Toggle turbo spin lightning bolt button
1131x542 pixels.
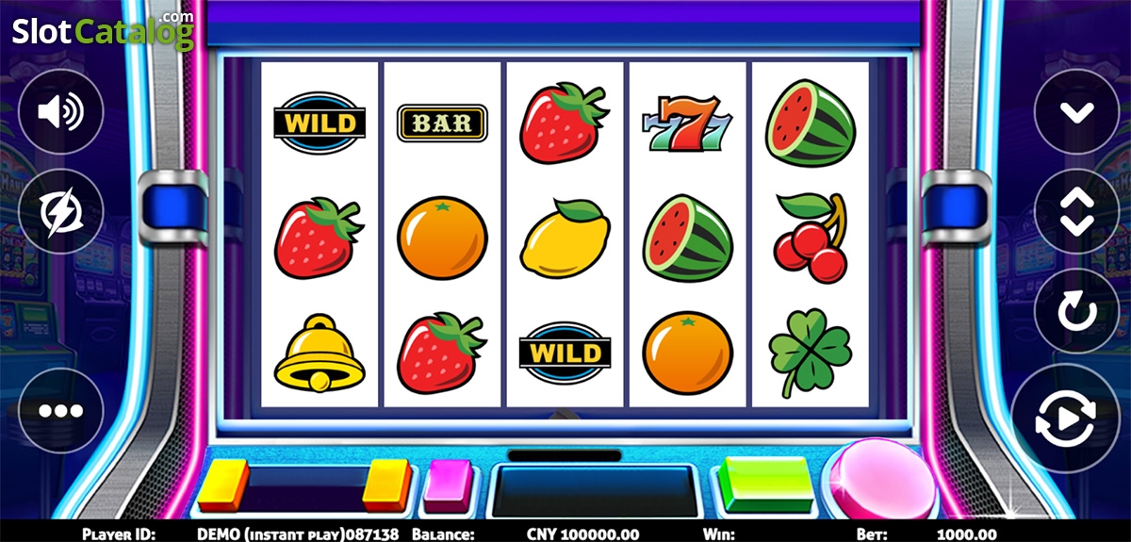pyautogui.click(x=60, y=211)
